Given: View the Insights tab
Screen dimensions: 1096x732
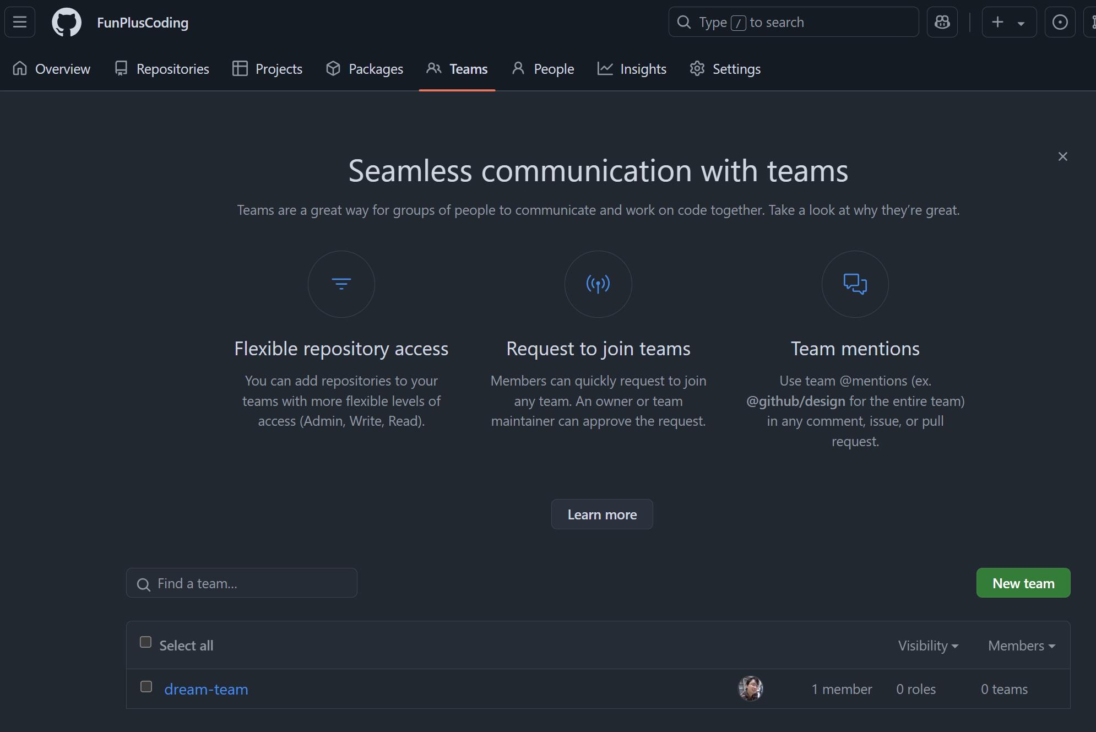Looking at the screenshot, I should point(632,69).
